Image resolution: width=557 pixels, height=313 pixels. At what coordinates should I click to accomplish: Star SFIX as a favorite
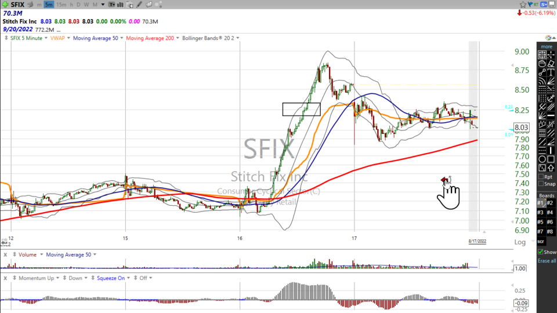(523, 5)
